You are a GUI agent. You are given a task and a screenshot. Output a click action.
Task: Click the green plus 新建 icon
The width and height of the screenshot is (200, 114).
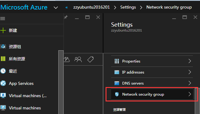(x=3, y=31)
